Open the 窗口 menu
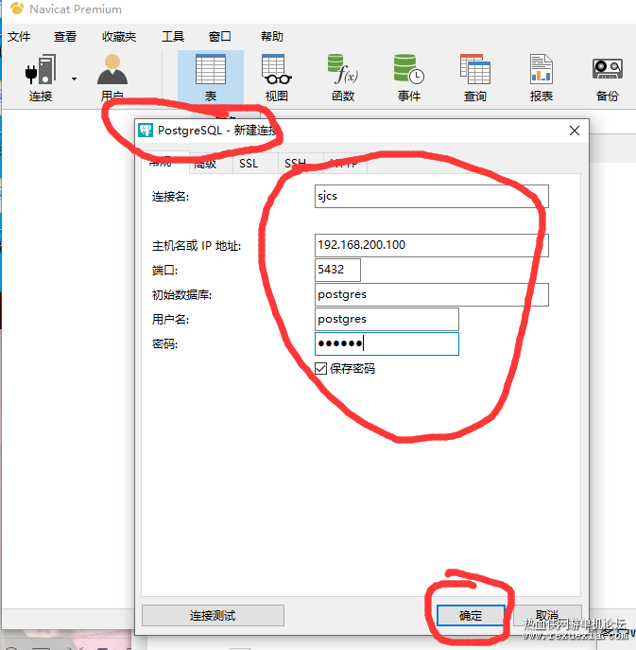636x650 pixels. [220, 37]
